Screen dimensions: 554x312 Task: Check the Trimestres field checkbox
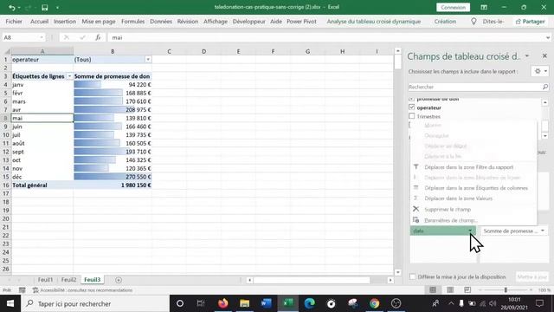pos(412,116)
